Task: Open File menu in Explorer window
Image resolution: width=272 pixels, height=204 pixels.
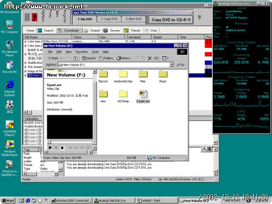Action: (x=50, y=52)
